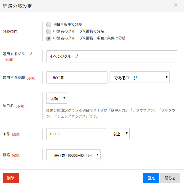Click the すべてのグループ input field
This screenshot has width=184, height=186.
pyautogui.click(x=111, y=56)
